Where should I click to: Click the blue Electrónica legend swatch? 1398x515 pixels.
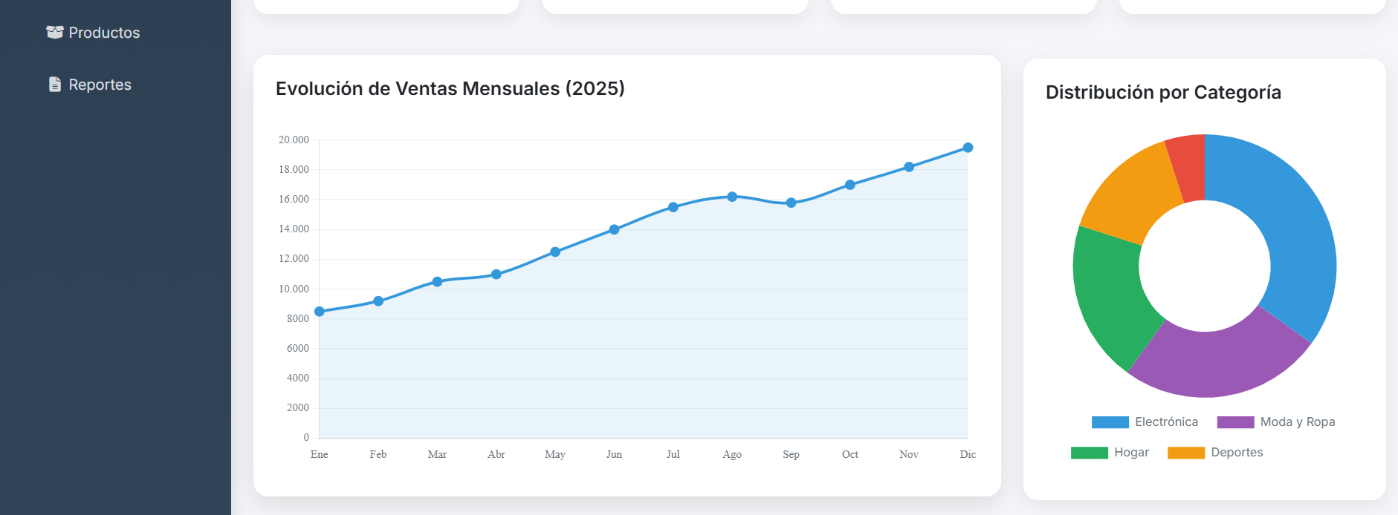(x=1110, y=422)
